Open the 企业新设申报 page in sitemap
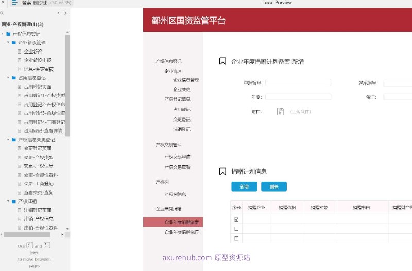Viewport: 412px width, 271px height. (x=38, y=60)
